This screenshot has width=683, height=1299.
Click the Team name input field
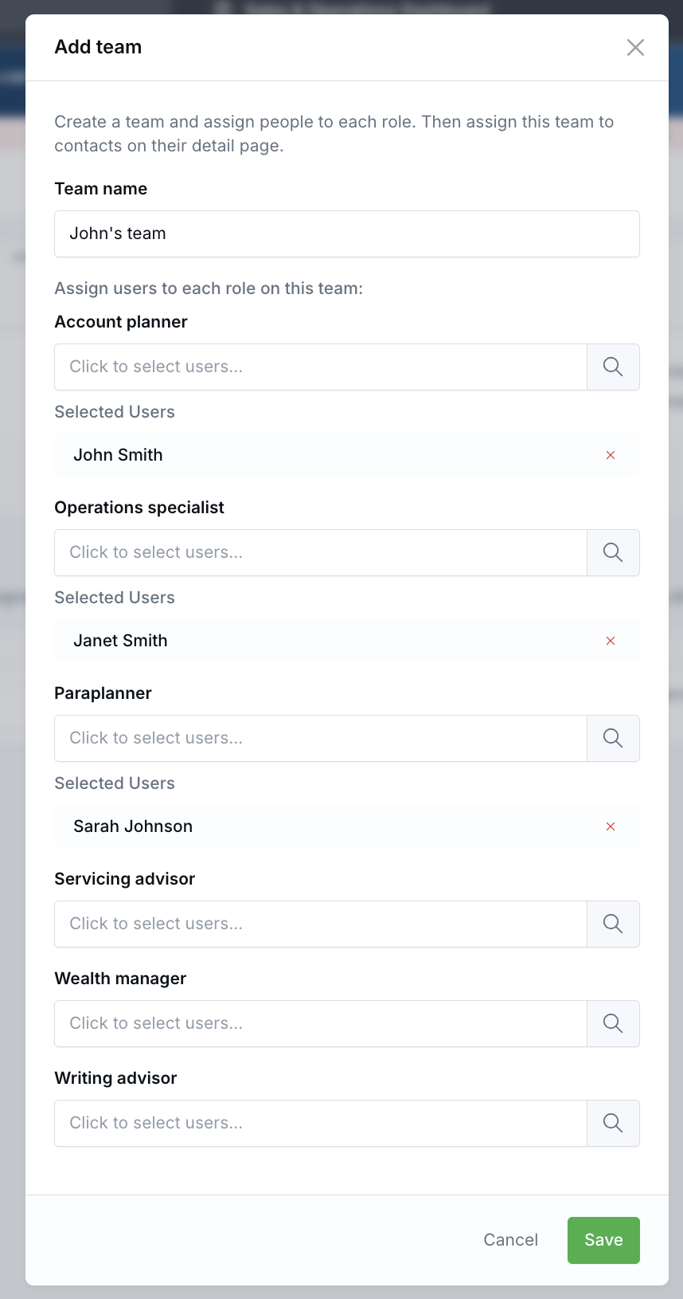346,234
